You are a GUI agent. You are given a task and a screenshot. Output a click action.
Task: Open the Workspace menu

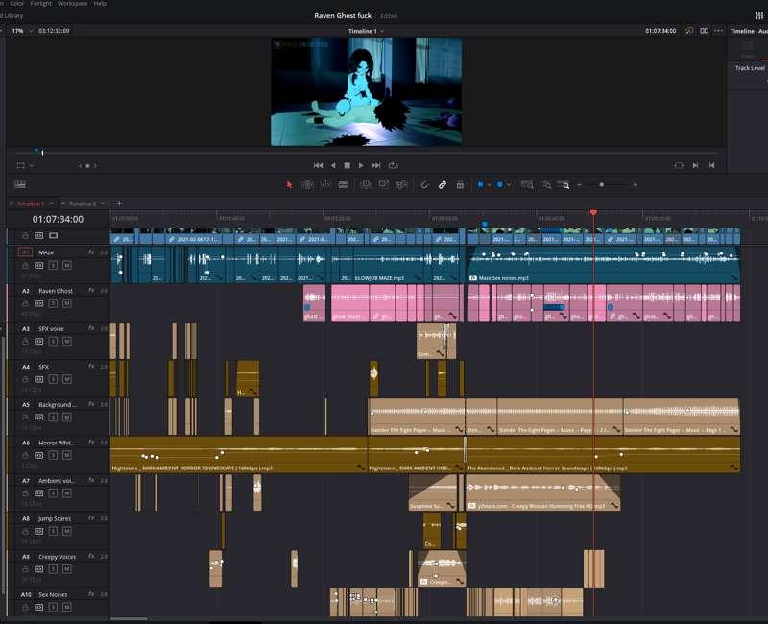click(73, 4)
